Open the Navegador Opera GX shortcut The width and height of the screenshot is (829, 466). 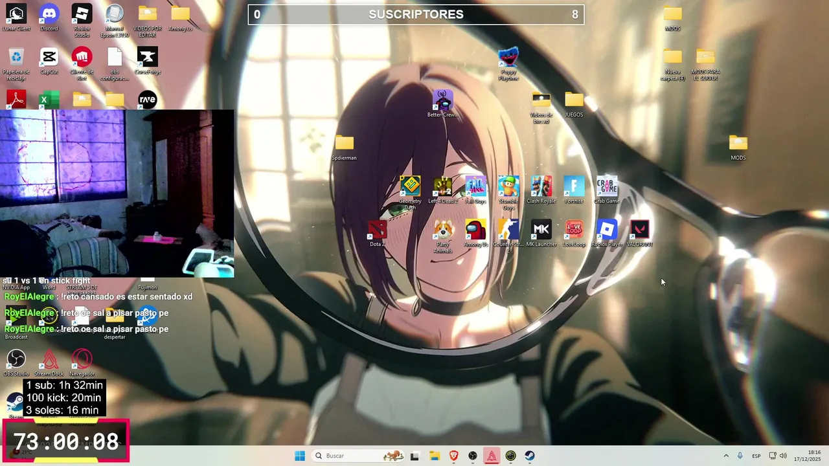coord(82,363)
